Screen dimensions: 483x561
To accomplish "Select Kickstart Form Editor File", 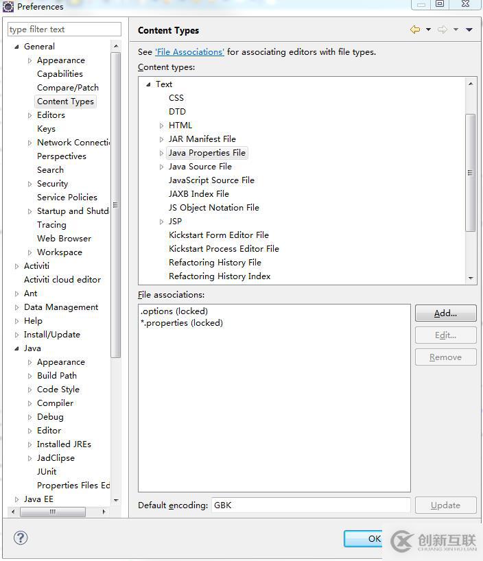I will 219,235.
